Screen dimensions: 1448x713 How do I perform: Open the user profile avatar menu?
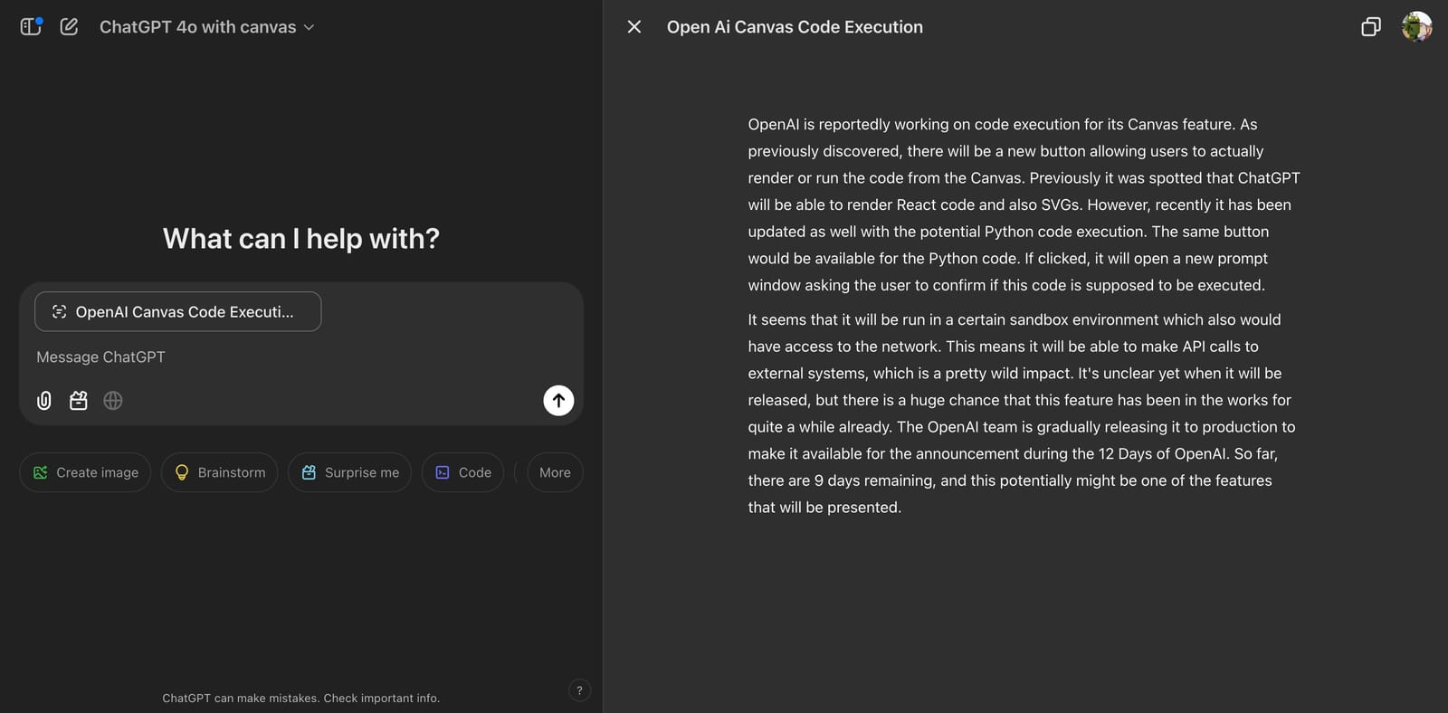click(x=1416, y=27)
